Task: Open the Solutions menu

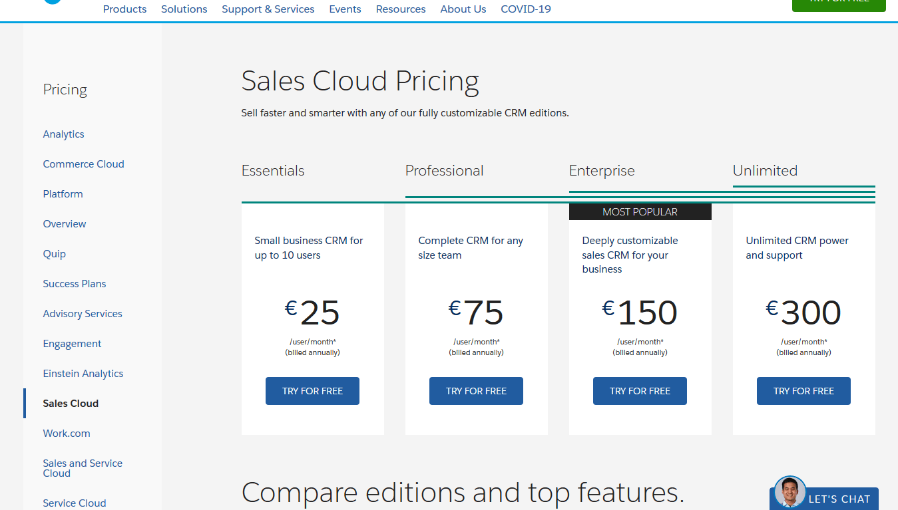Action: pyautogui.click(x=184, y=9)
